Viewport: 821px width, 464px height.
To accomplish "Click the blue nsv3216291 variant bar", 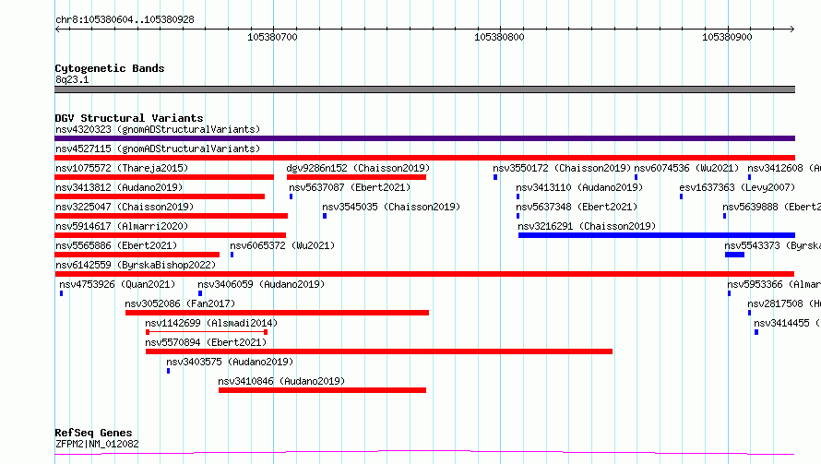I will [x=657, y=235].
